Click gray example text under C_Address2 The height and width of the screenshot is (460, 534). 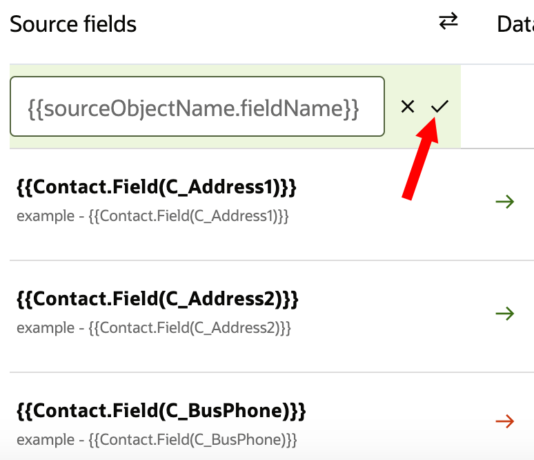[154, 328]
